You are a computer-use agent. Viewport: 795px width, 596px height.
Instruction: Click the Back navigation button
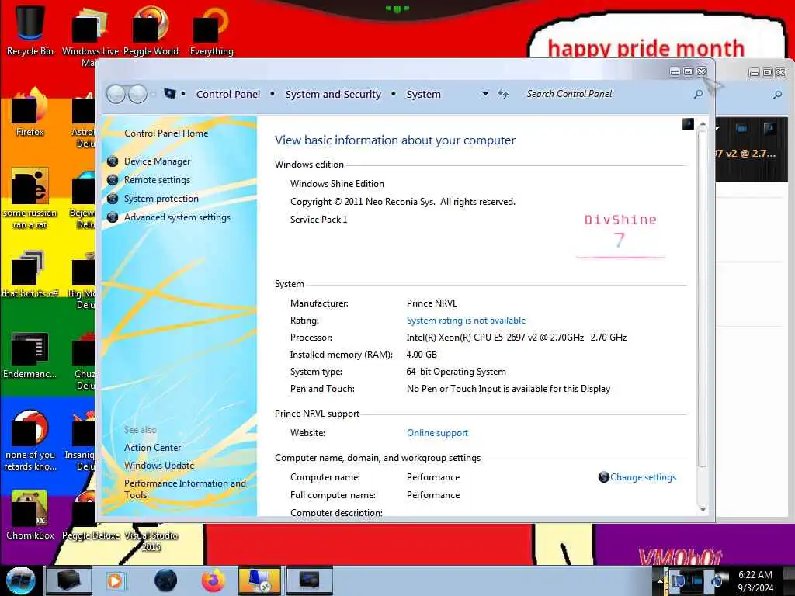coord(116,94)
